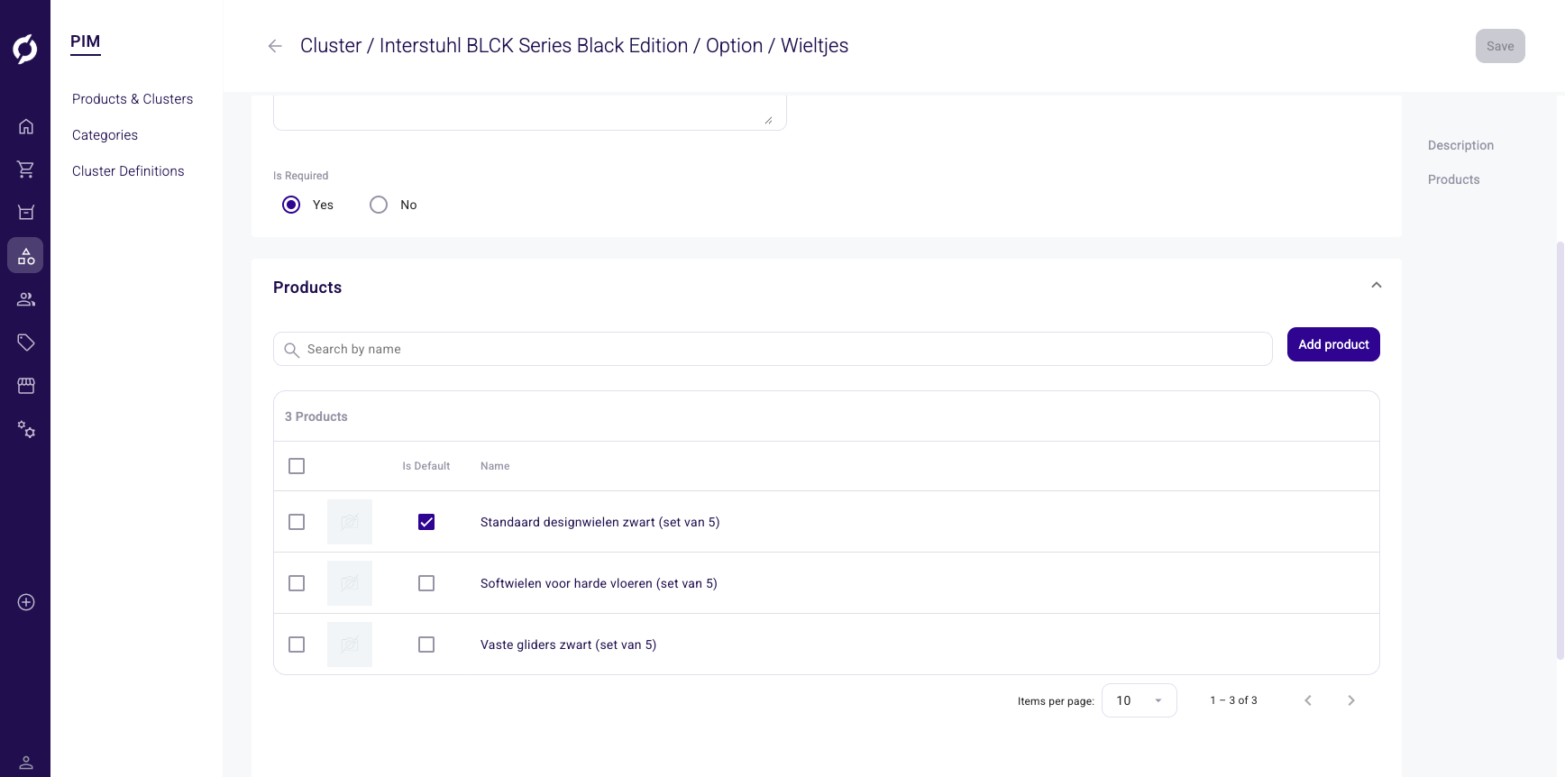Open product Softwielen voor harde vloeren (set van 5)
1565x777 pixels.
click(x=599, y=583)
